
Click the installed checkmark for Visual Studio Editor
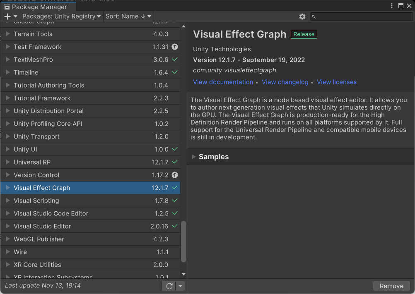click(175, 226)
